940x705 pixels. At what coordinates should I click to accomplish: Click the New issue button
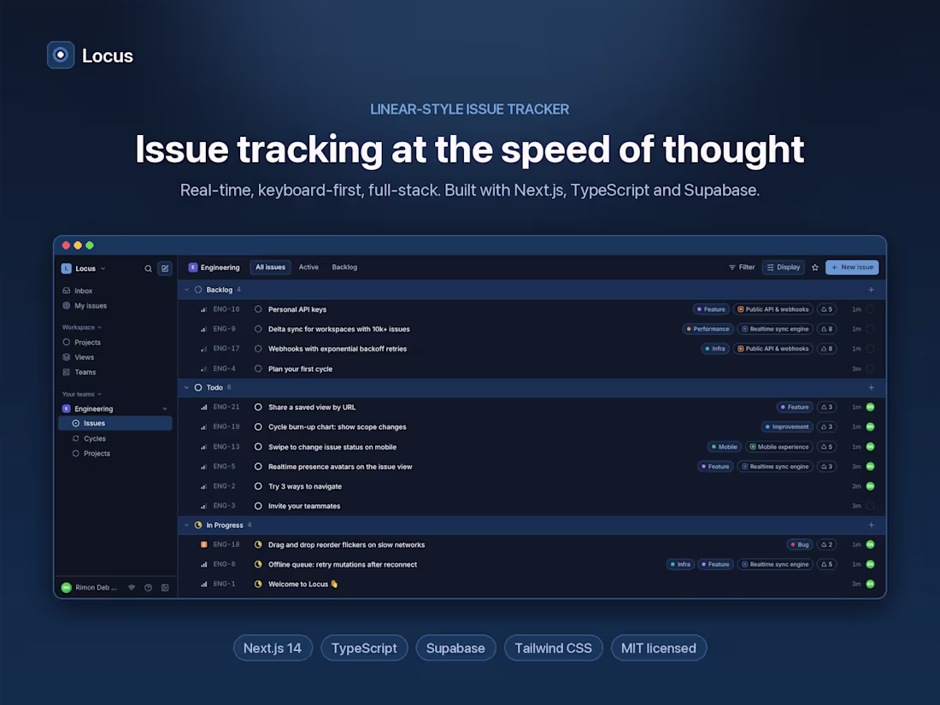pyautogui.click(x=852, y=267)
